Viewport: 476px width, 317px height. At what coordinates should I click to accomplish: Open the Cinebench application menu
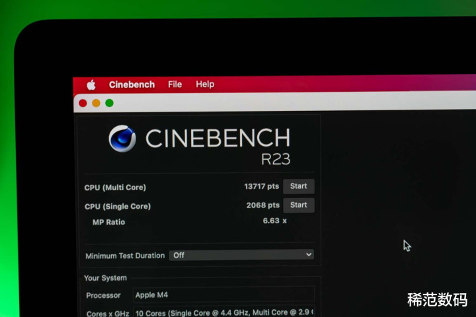coord(132,85)
